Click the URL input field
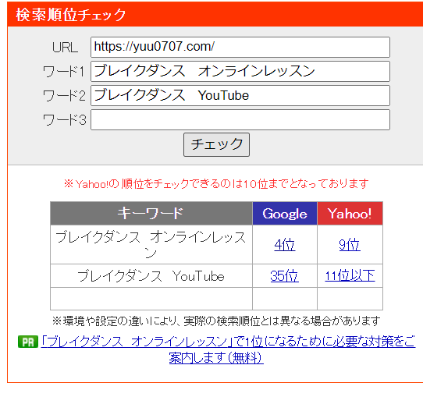Image resolution: width=423 pixels, height=397 pixels. click(x=240, y=47)
